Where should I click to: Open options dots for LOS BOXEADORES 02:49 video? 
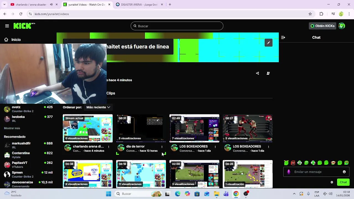coord(215,147)
